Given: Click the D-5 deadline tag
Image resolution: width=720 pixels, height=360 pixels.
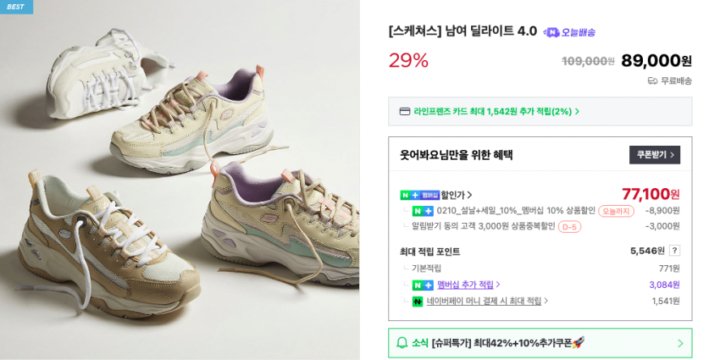Looking at the screenshot, I should tap(569, 227).
